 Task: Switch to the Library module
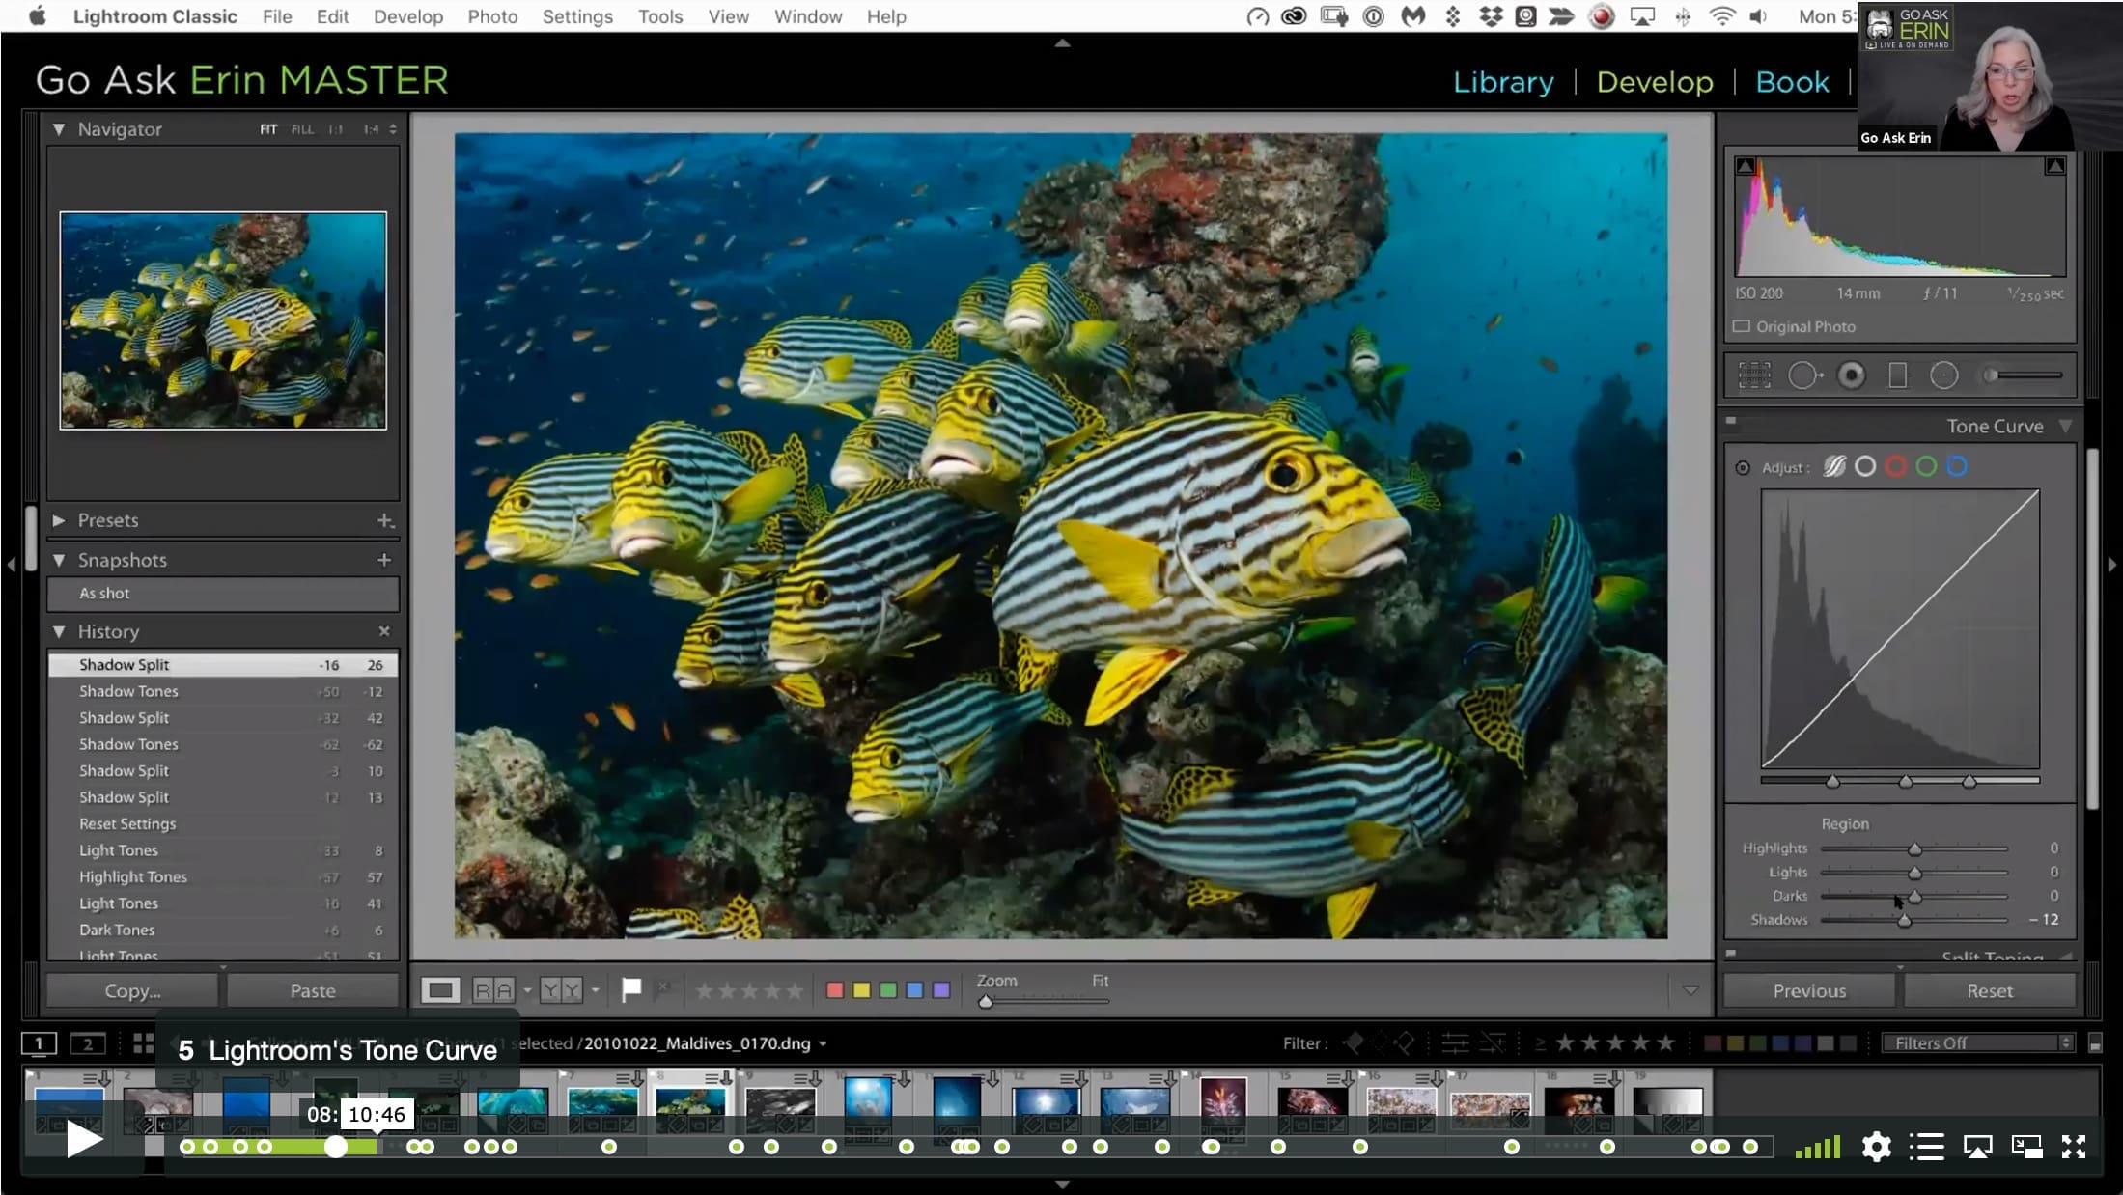(x=1504, y=82)
